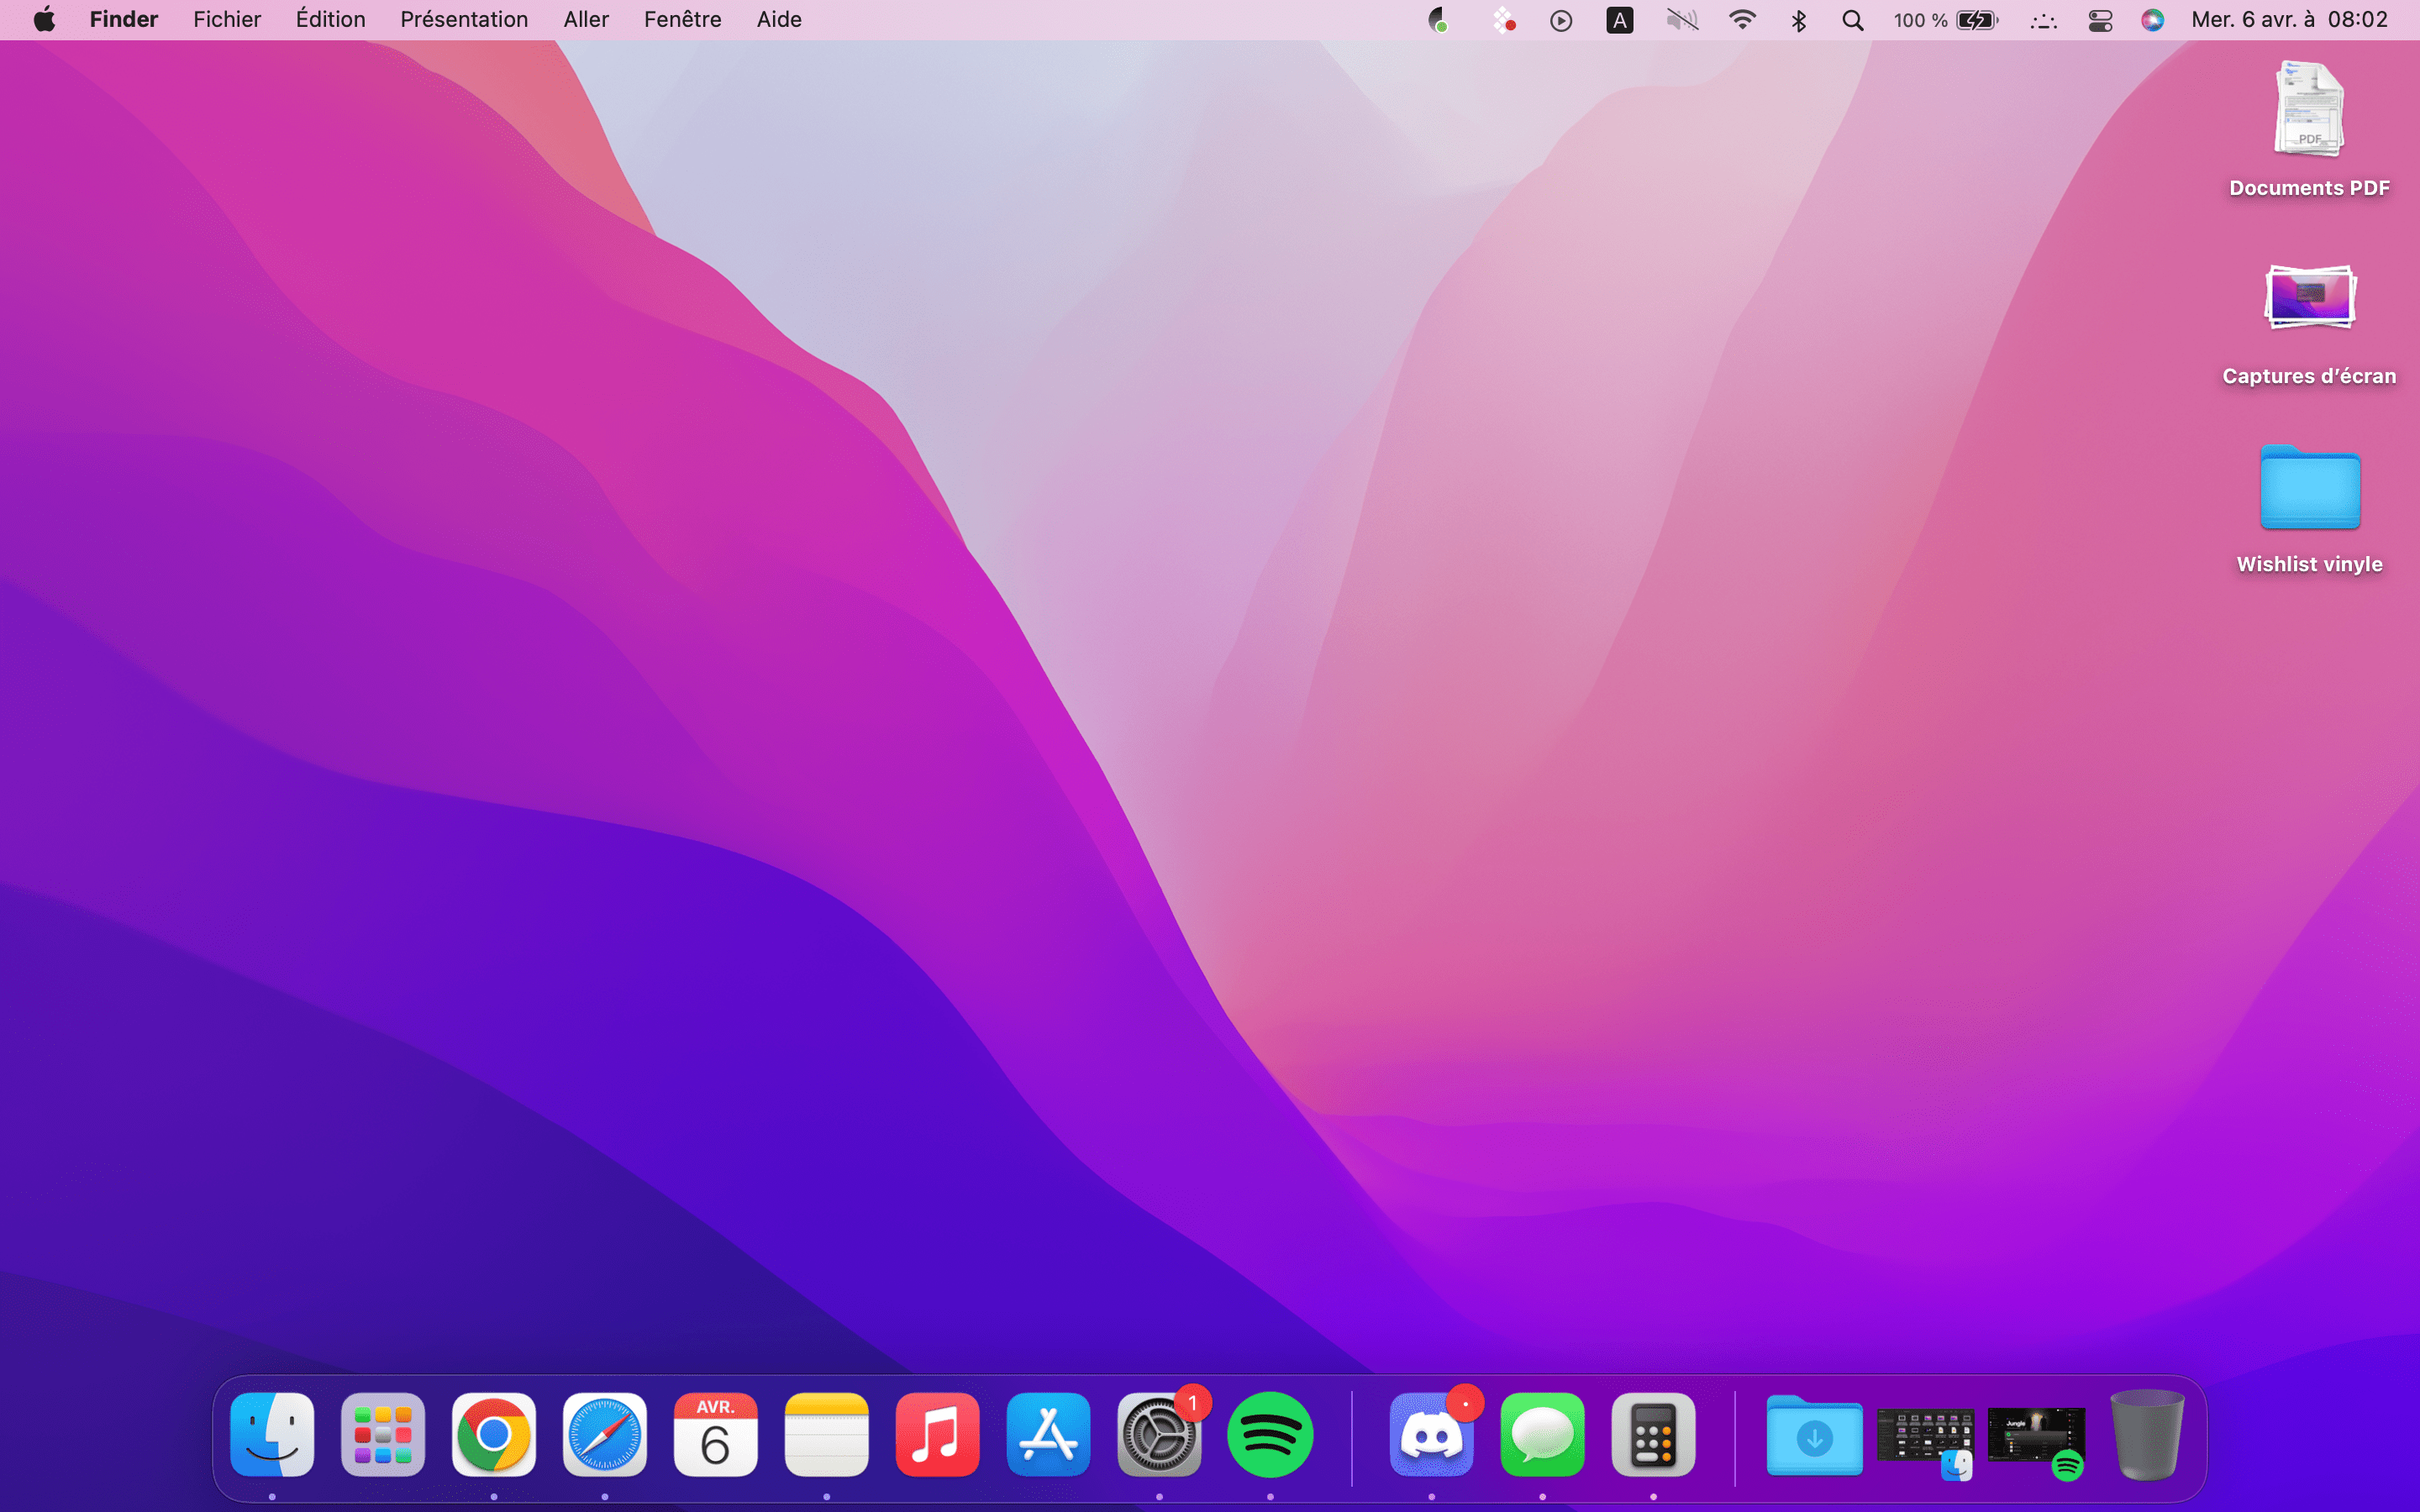The image size is (2420, 1512).
Task: Select the Wishlist vinyle folder
Action: point(2309,510)
